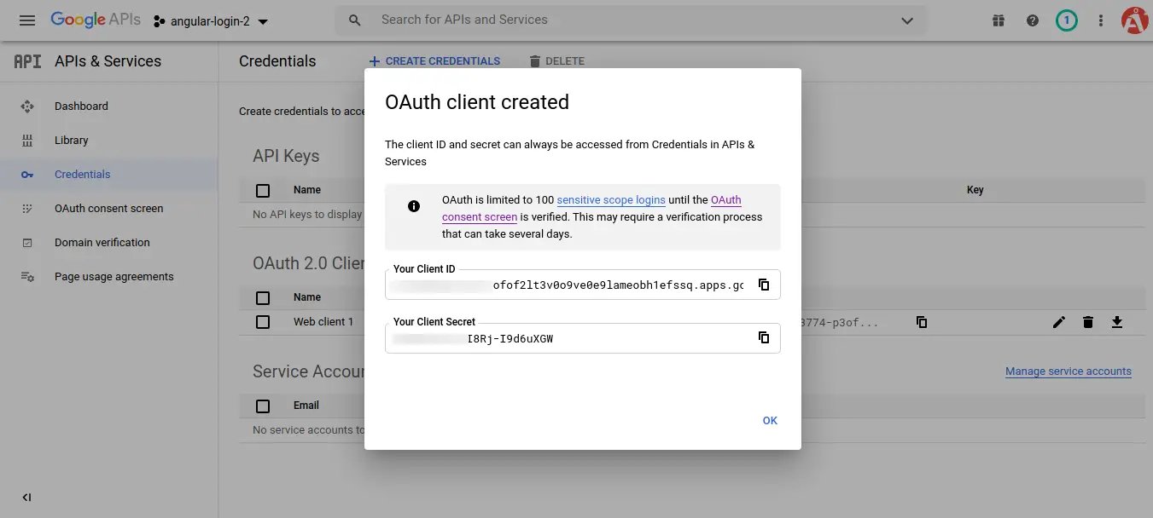Edit the Web client 1 credential

pos(1059,322)
